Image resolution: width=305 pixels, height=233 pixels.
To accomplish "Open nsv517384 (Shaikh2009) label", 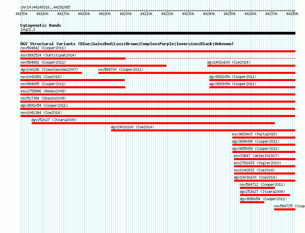I will tap(43, 98).
